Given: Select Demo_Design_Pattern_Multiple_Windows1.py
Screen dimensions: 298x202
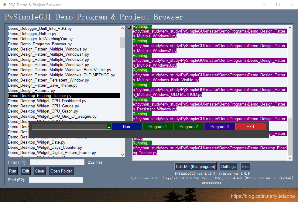Looking at the screenshot, I should (x=64, y=54).
